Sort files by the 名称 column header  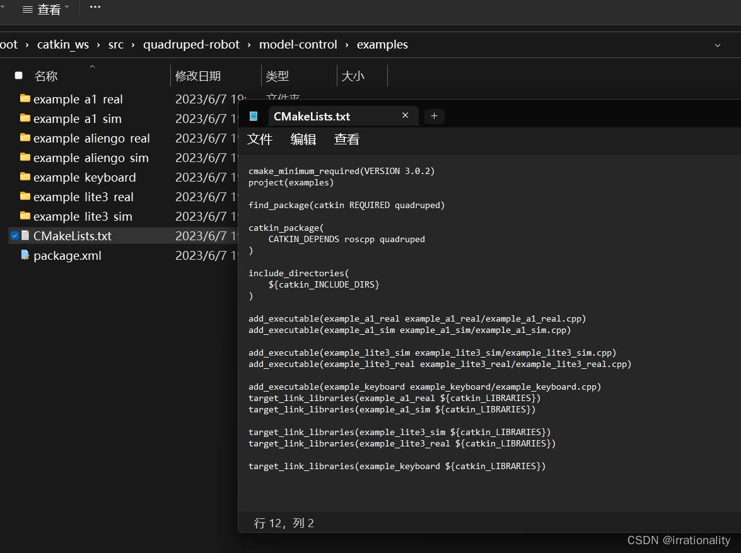(46, 76)
